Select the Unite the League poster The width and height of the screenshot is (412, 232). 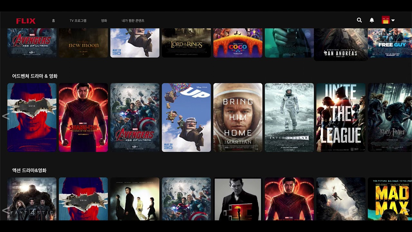(341, 117)
